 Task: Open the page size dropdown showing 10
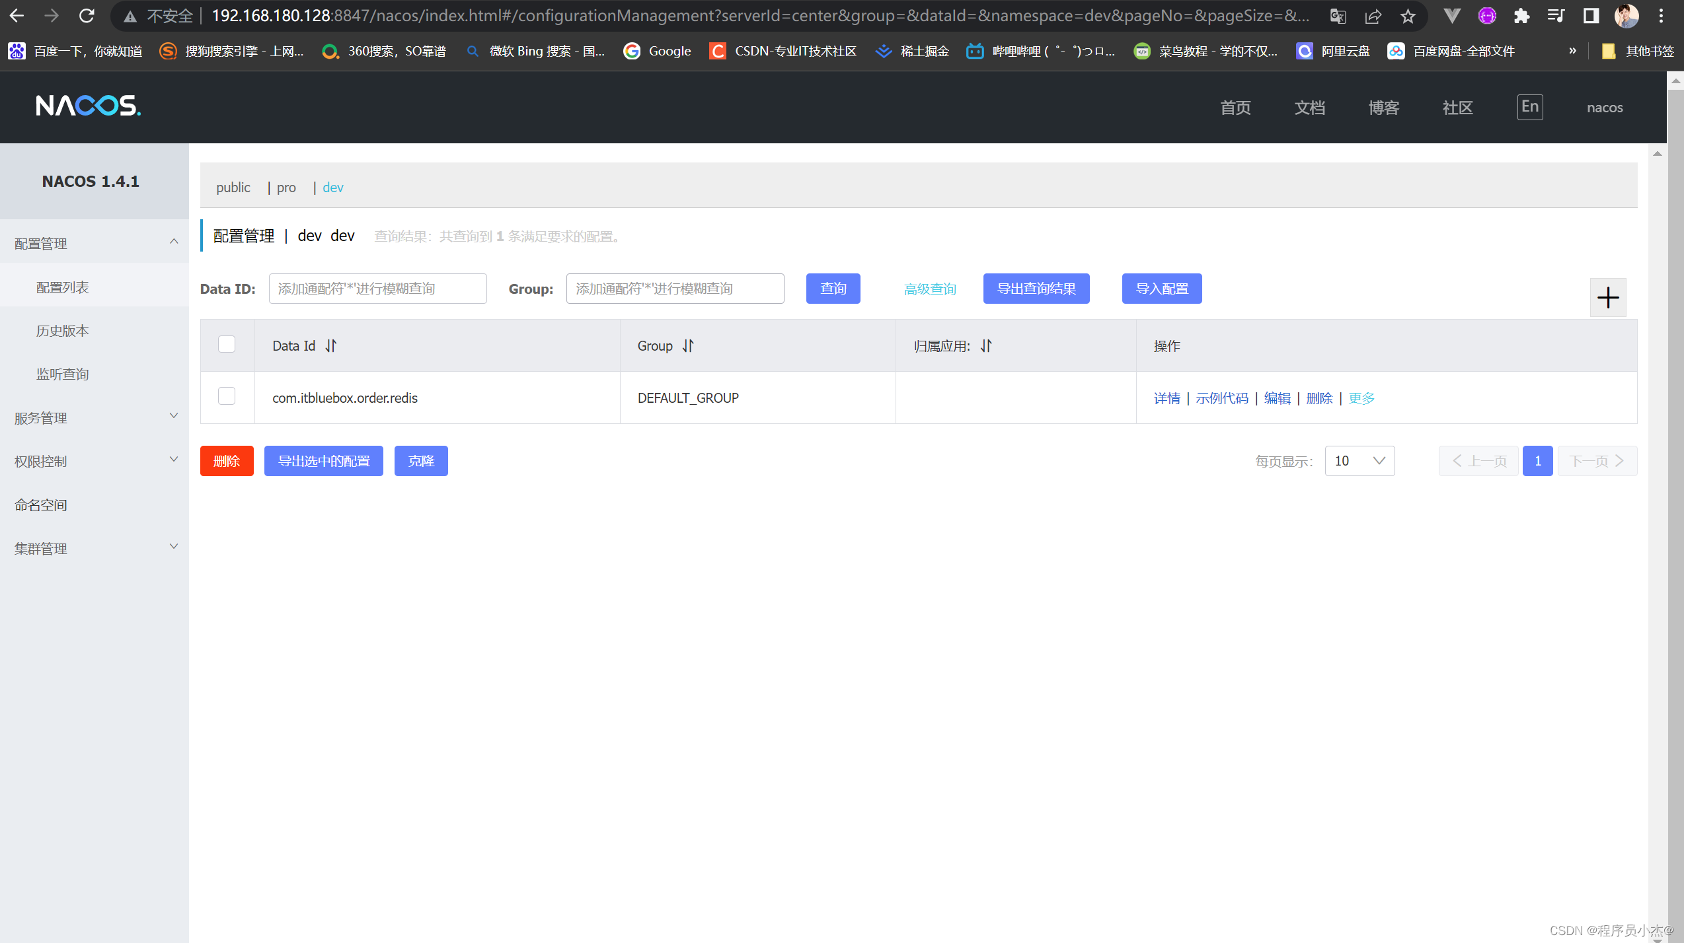(x=1359, y=461)
